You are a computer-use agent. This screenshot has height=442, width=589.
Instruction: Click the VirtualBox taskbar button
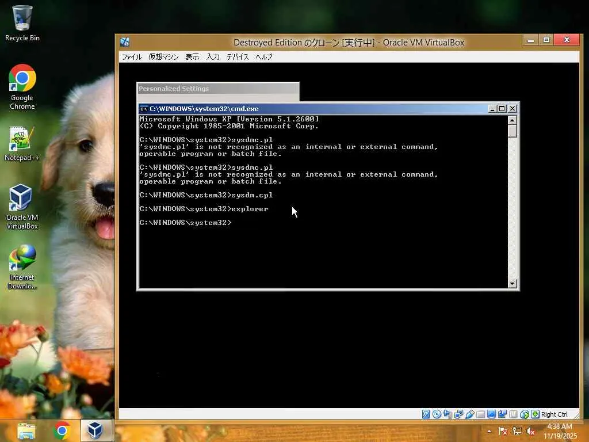point(96,430)
